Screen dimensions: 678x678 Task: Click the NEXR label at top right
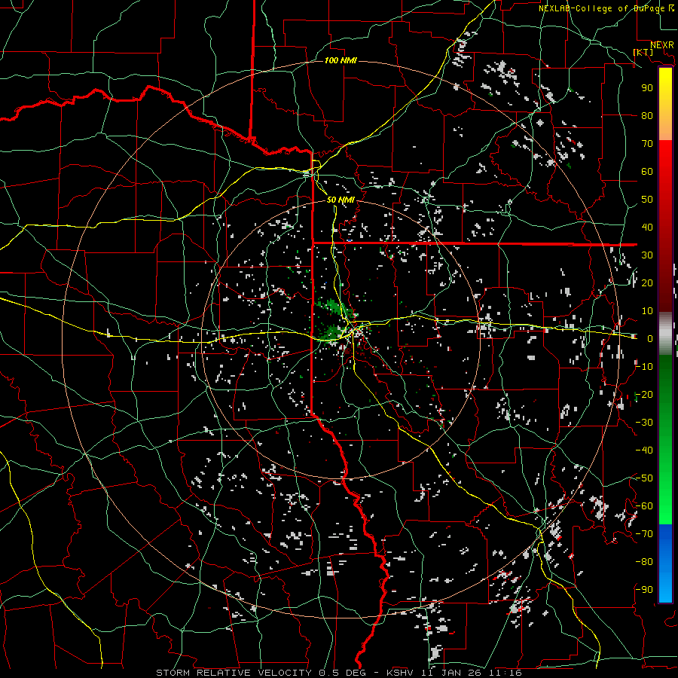pos(662,45)
